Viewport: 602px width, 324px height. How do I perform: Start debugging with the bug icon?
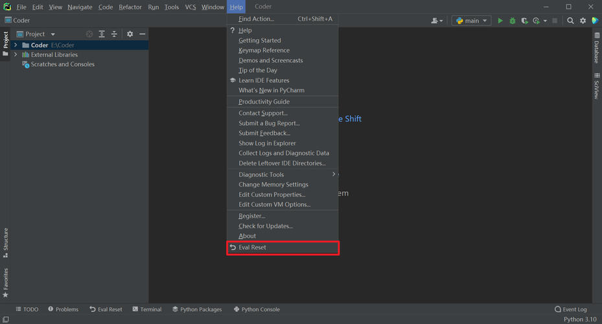click(512, 21)
